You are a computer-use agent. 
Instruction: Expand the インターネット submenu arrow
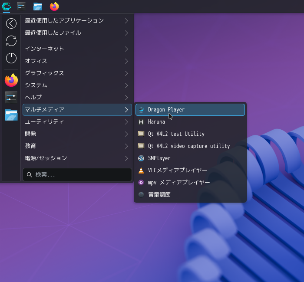(126, 49)
